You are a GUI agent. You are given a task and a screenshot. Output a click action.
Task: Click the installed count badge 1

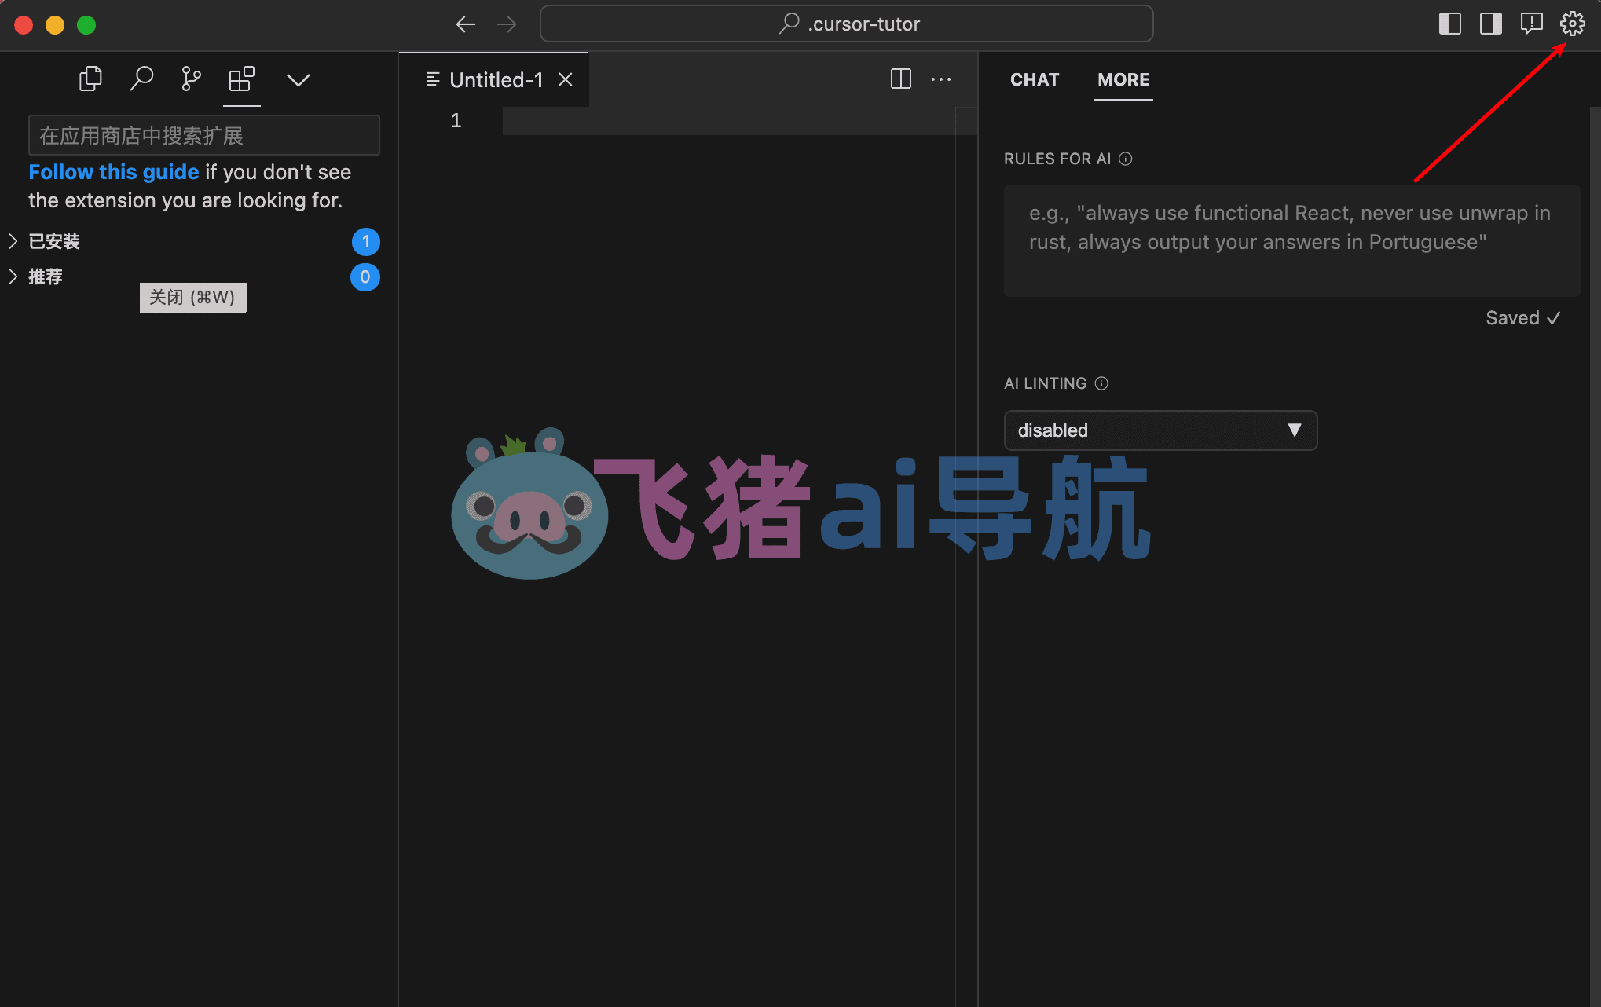(365, 241)
